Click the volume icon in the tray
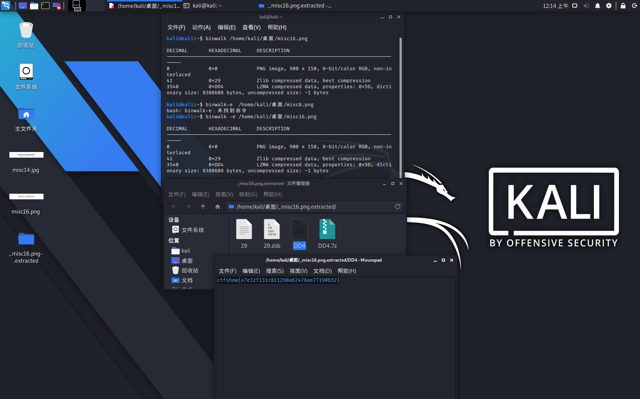This screenshot has width=640, height=399. point(586,6)
